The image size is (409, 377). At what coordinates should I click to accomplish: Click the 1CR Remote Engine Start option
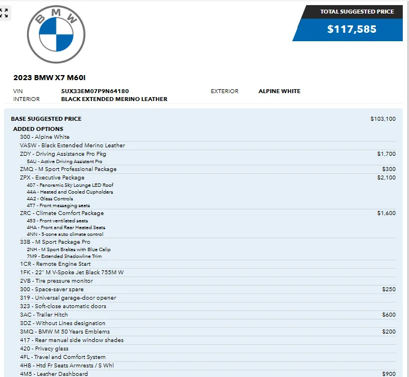pyautogui.click(x=55, y=264)
